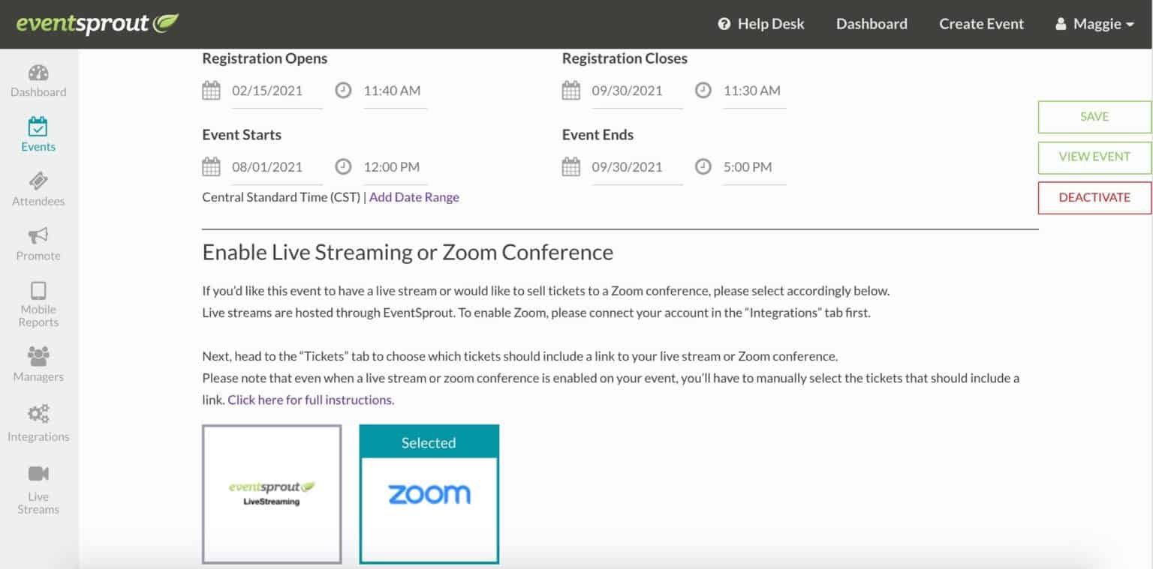Click the Add Date Range link
1153x569 pixels.
click(x=414, y=197)
